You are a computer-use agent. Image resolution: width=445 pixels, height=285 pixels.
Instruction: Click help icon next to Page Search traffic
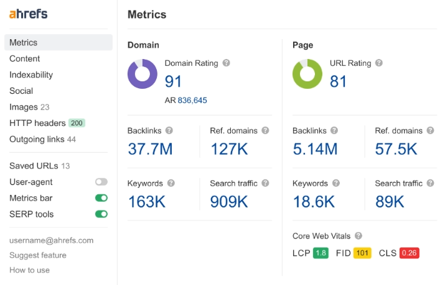(x=431, y=184)
